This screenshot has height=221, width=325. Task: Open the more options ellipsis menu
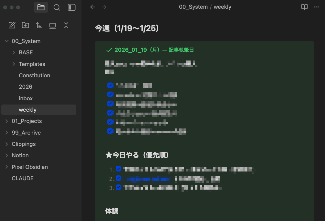click(x=316, y=7)
